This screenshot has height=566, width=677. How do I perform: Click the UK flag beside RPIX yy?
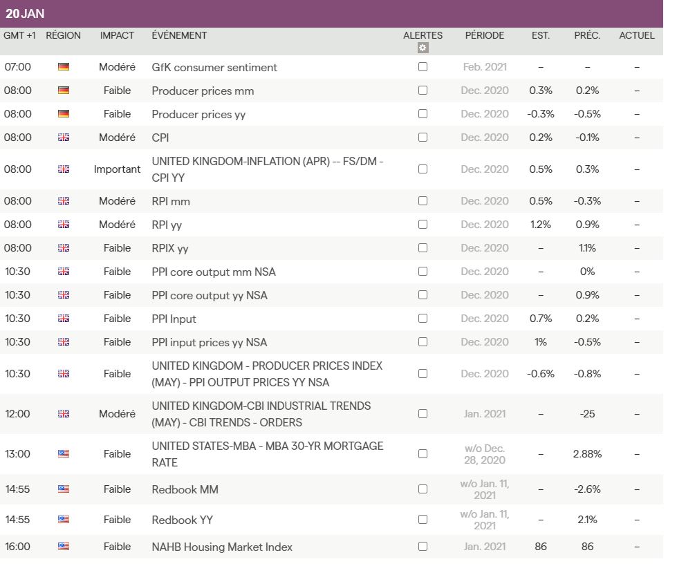pyautogui.click(x=64, y=248)
